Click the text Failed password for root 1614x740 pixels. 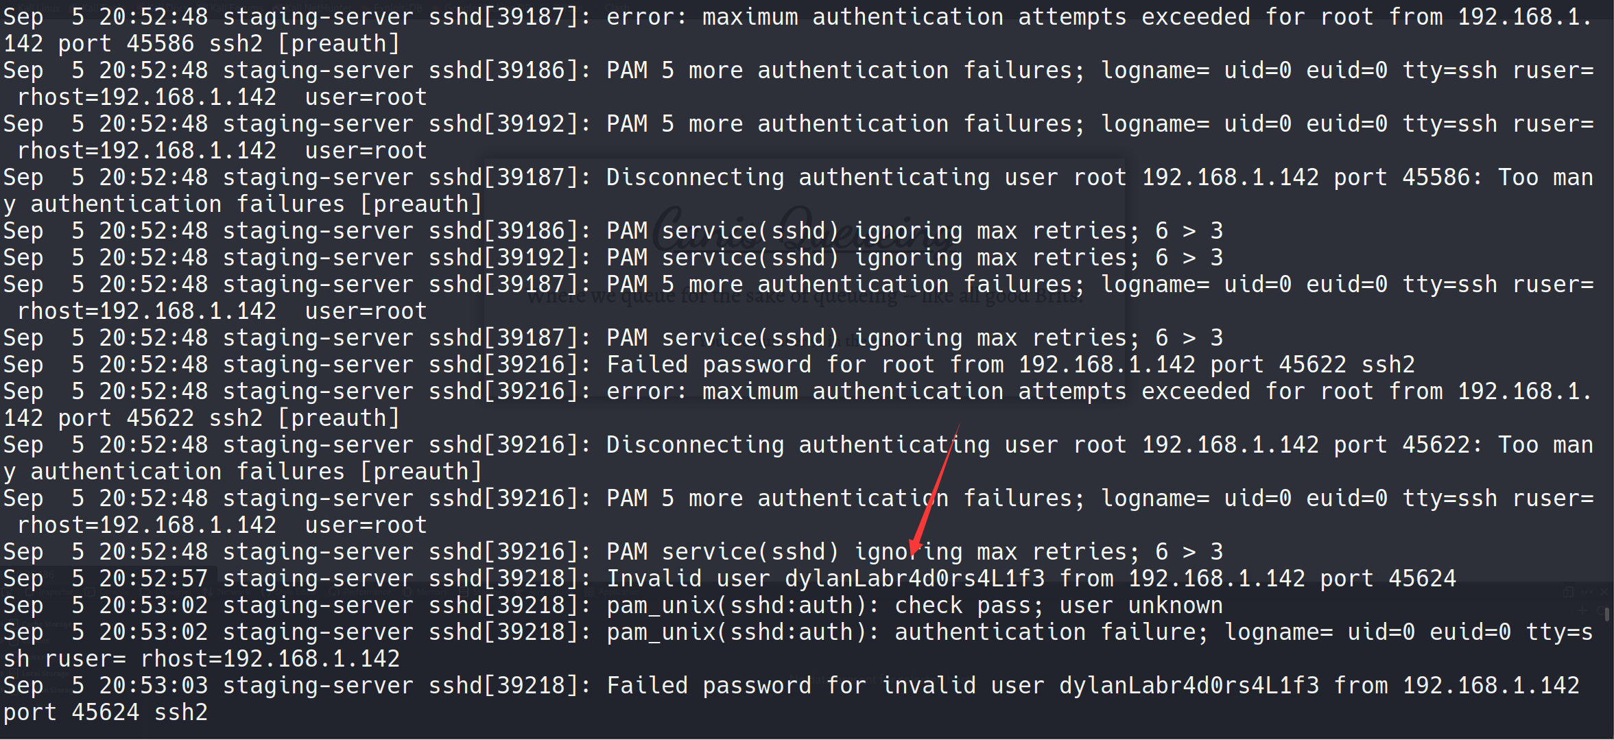coord(770,365)
